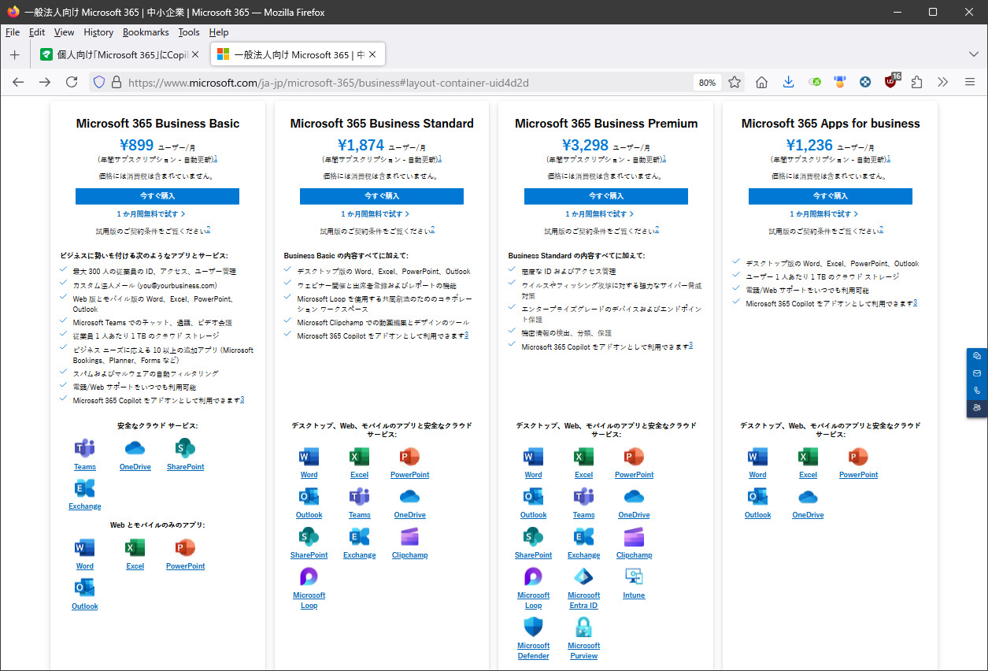This screenshot has height=671, width=988.
Task: Click the Microsoft Purview icon
Action: 583,628
